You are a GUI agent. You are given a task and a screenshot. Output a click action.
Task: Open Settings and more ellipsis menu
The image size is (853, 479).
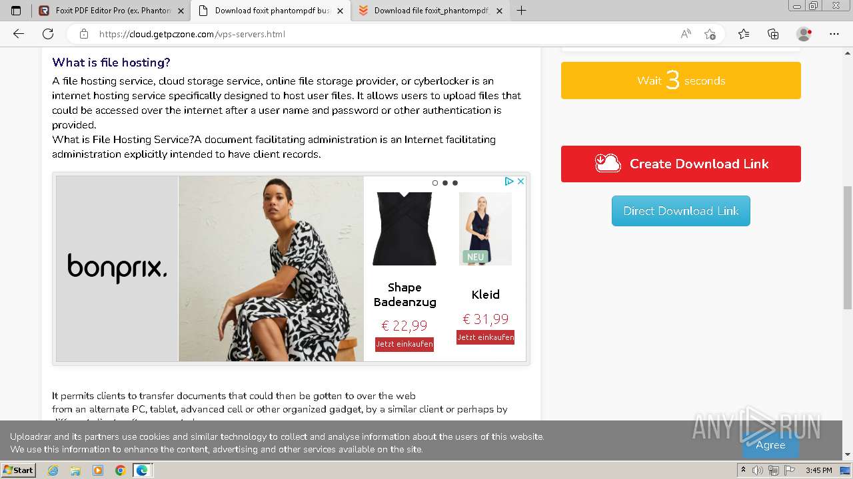point(834,34)
